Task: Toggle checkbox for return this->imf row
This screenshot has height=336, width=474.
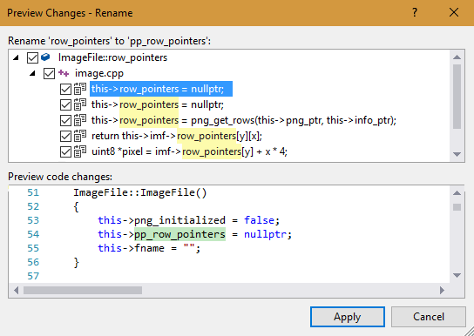Action: (x=65, y=136)
